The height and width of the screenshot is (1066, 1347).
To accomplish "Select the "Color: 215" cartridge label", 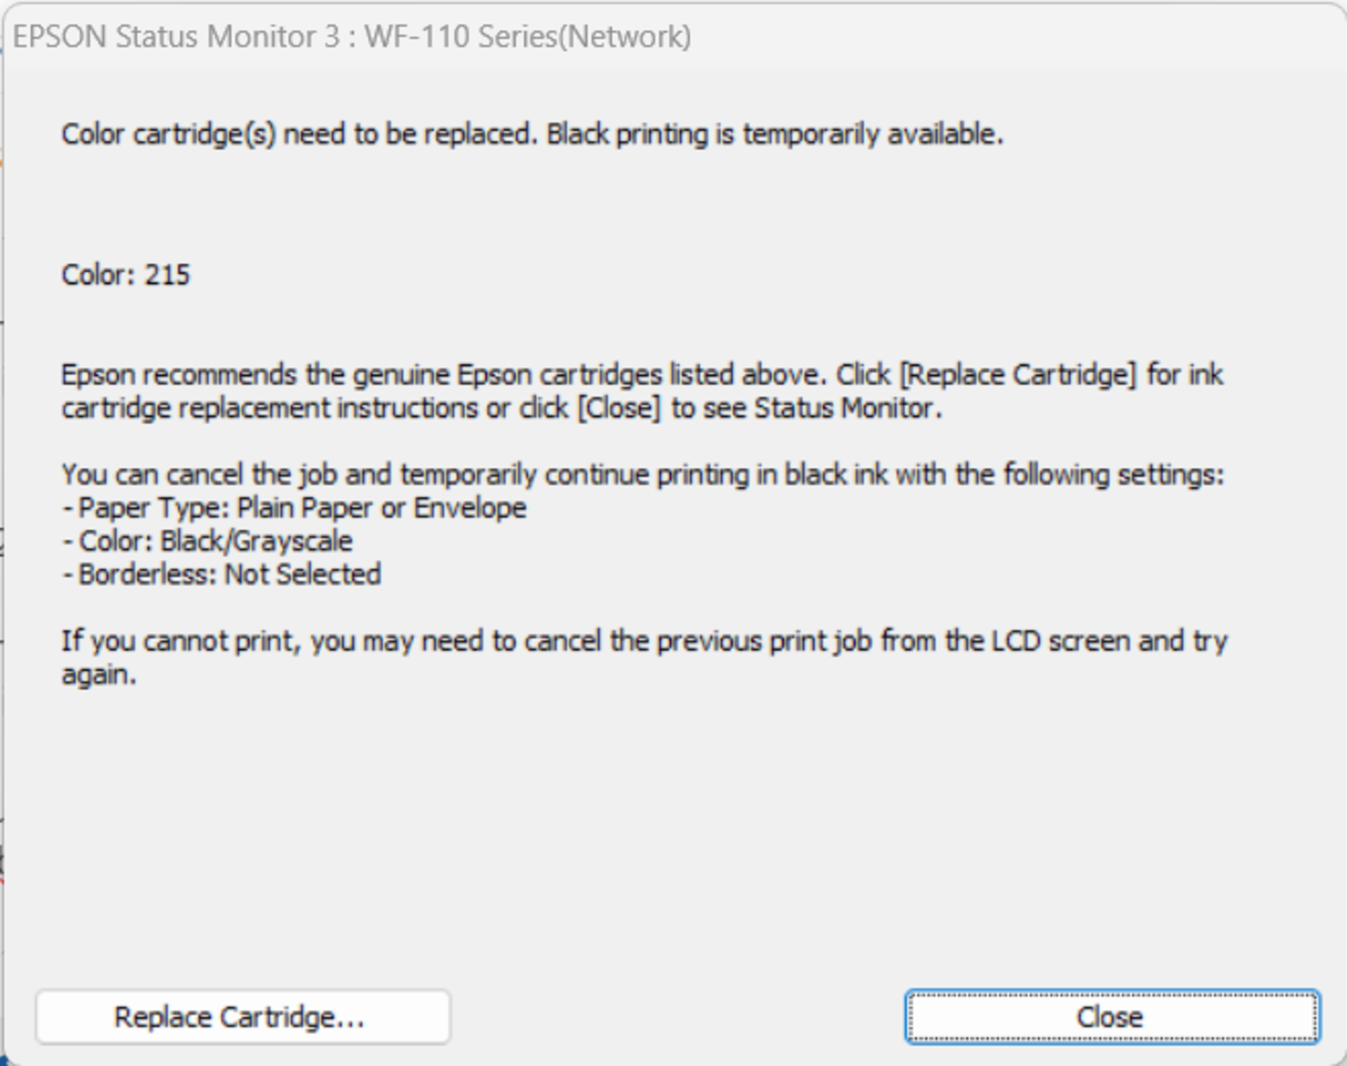I will [x=125, y=275].
